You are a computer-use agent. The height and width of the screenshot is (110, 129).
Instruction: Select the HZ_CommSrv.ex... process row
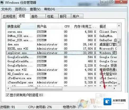(x=62, y=74)
